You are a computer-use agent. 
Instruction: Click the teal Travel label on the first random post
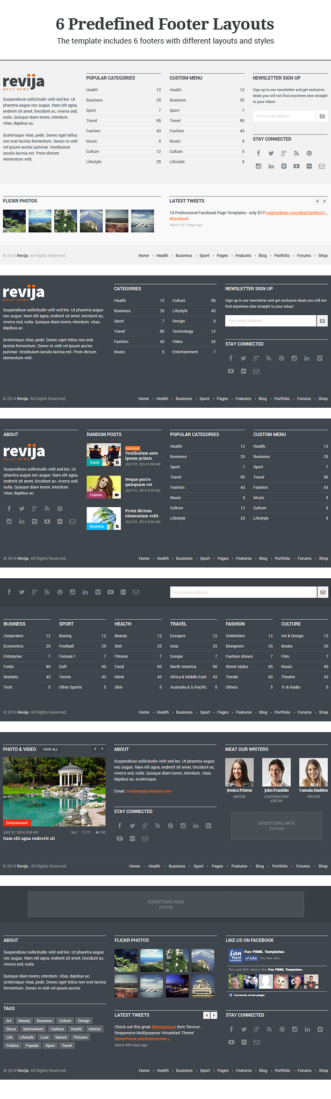pos(95,462)
